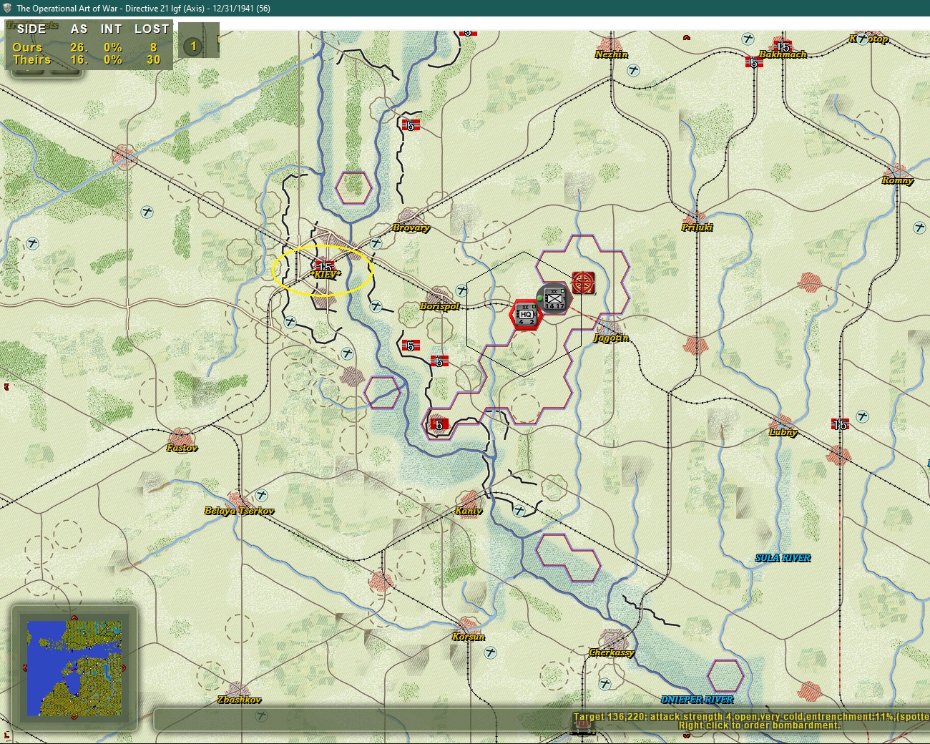Click the Nezhin city label
This screenshot has width=930, height=744.
click(611, 54)
